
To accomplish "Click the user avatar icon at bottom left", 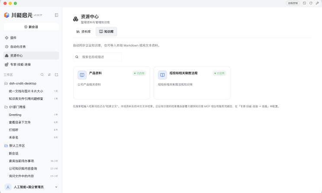I will tap(8, 187).
